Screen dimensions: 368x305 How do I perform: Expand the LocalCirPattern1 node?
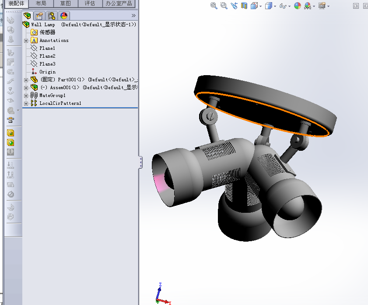pyautogui.click(x=26, y=104)
